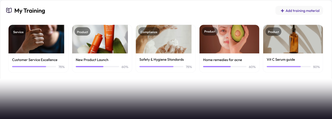Click the Add training material button

299,11
